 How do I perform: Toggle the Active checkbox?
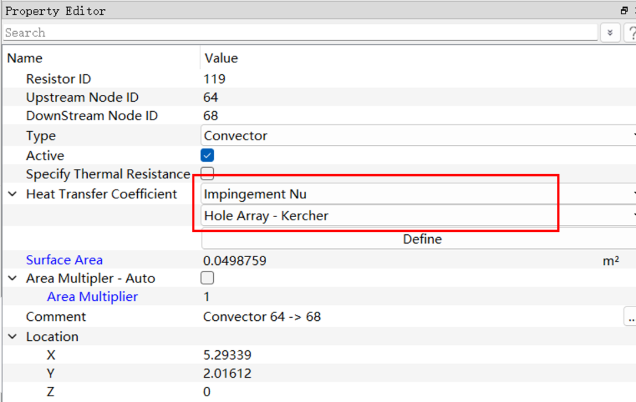(x=207, y=155)
